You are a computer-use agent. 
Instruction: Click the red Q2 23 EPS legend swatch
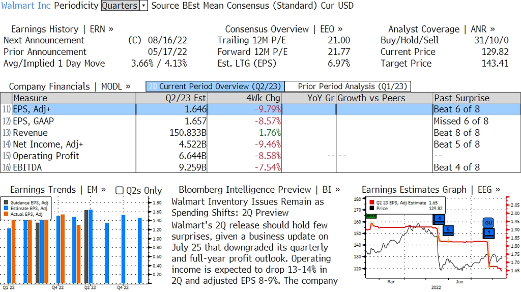371,202
